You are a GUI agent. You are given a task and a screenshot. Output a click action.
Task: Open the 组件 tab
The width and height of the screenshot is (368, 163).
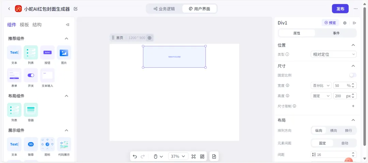pyautogui.click(x=12, y=25)
